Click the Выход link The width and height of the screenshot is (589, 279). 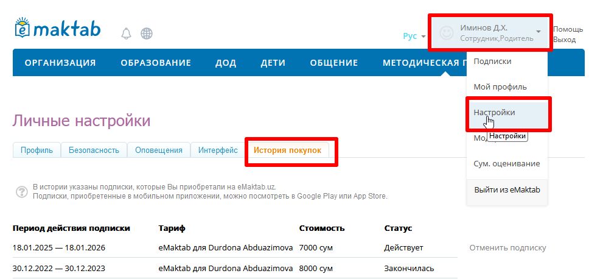pos(564,40)
